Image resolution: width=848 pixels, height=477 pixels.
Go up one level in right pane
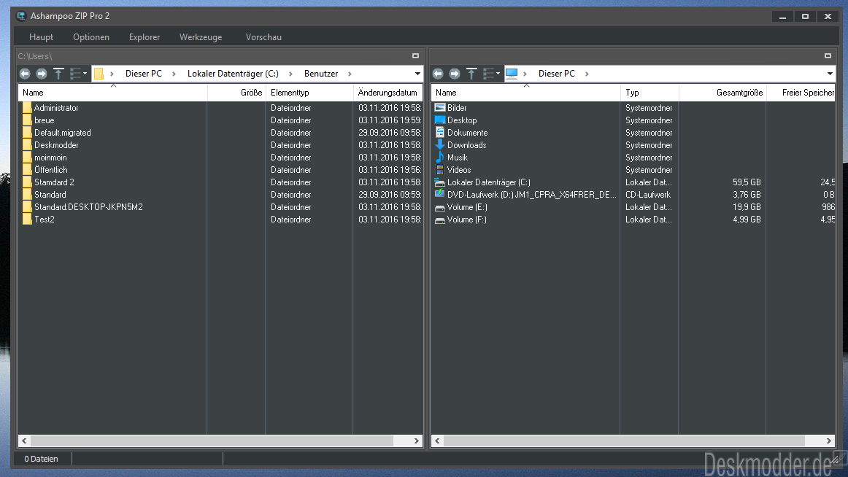[x=471, y=74]
